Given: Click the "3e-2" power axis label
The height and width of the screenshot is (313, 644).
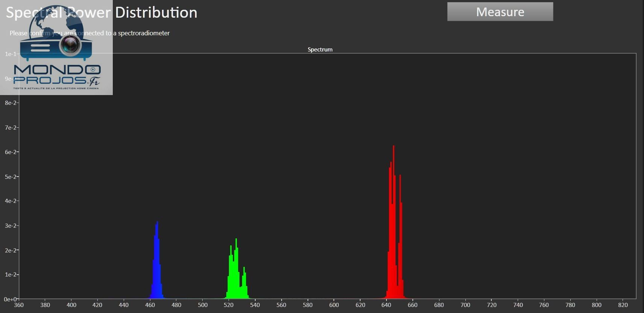Looking at the screenshot, I should (11, 226).
